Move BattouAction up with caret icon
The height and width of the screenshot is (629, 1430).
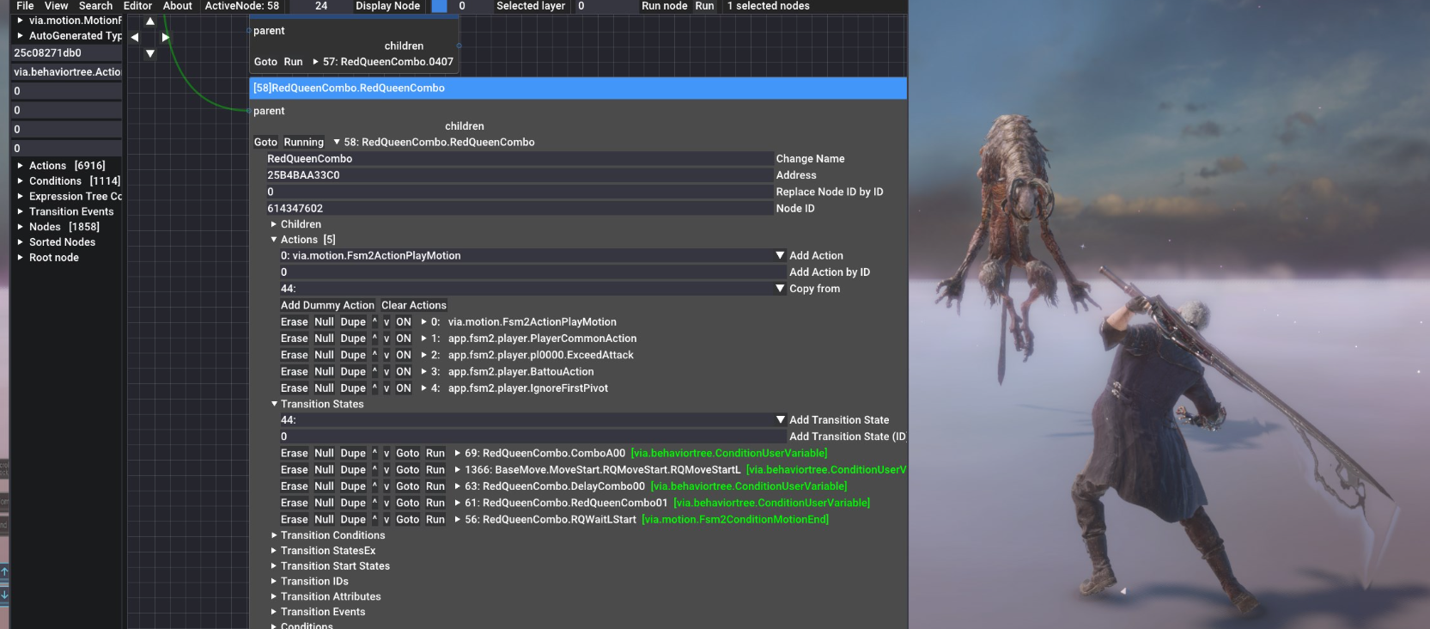click(374, 372)
